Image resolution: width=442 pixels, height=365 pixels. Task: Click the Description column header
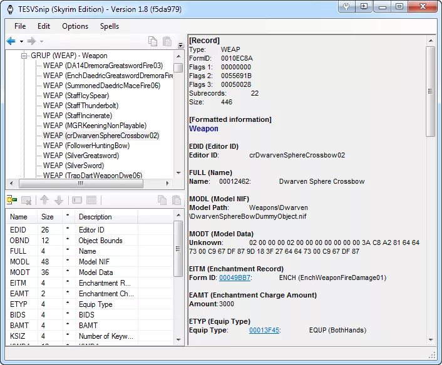(x=106, y=217)
